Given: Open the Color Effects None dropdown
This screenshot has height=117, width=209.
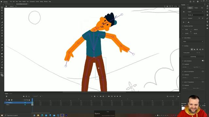Looking at the screenshot, I should [x=193, y=41].
